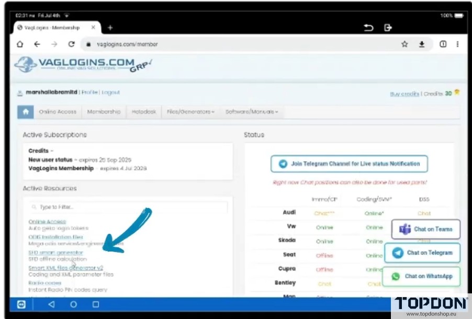Reload the page with the refresh icon
This screenshot has width=472, height=319.
[x=71, y=44]
